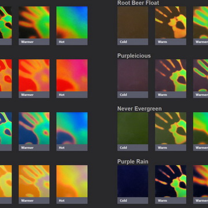Open green-blue Hot thumbnail in top row
The image size is (208, 208).
[72, 23]
